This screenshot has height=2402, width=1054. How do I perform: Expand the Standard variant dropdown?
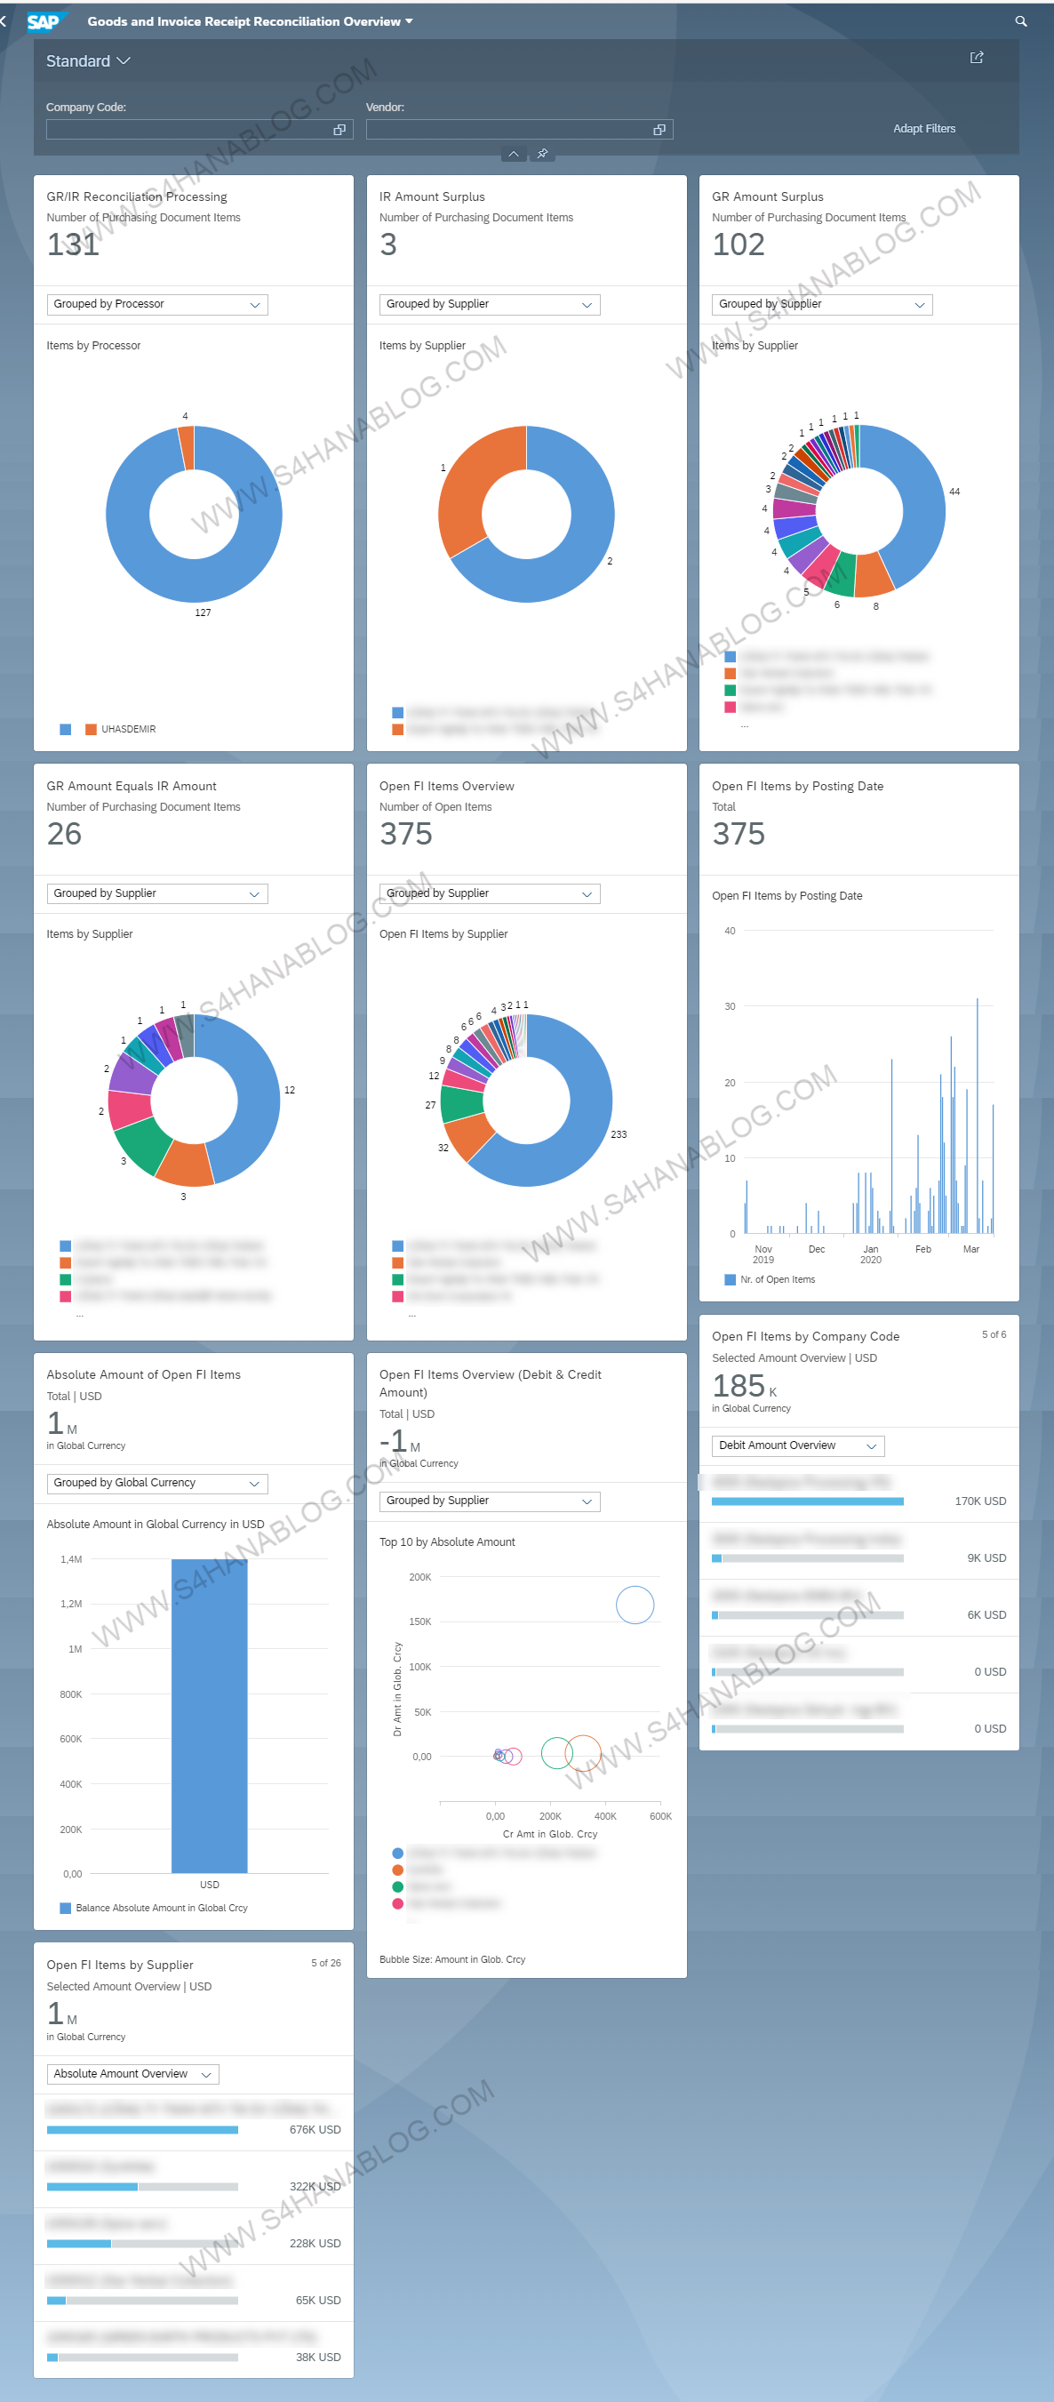(89, 61)
